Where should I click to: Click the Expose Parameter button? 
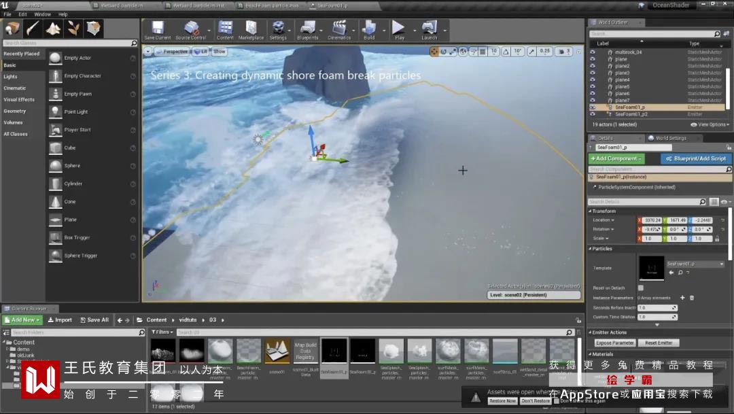(x=614, y=343)
